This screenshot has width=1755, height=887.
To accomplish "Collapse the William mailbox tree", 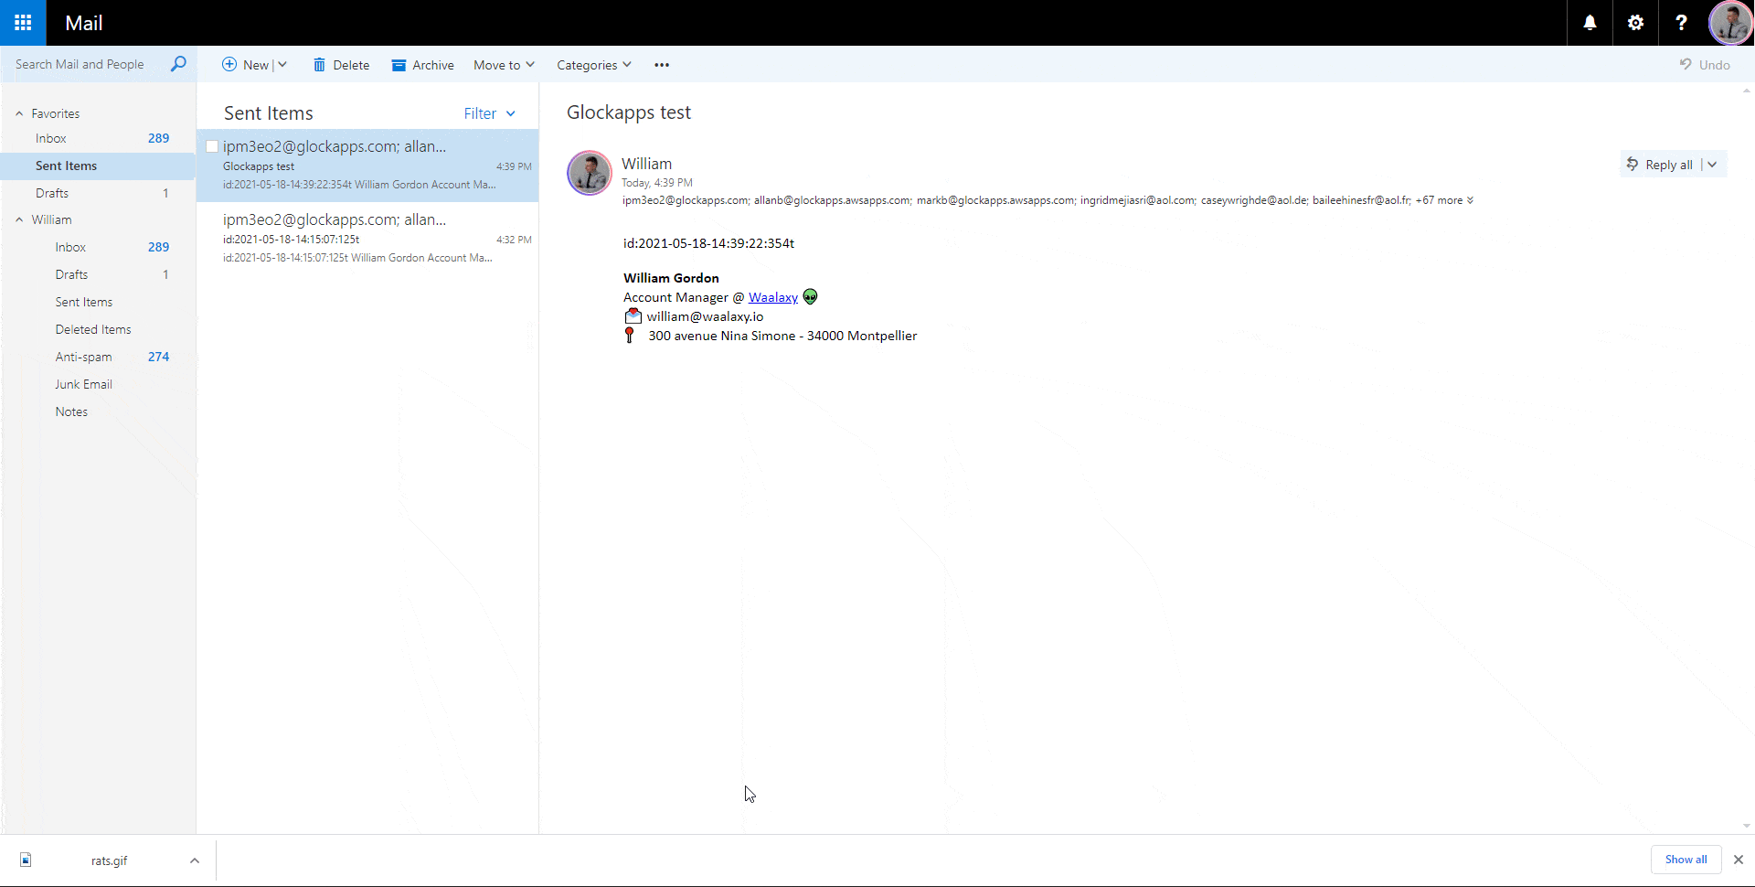I will [19, 219].
